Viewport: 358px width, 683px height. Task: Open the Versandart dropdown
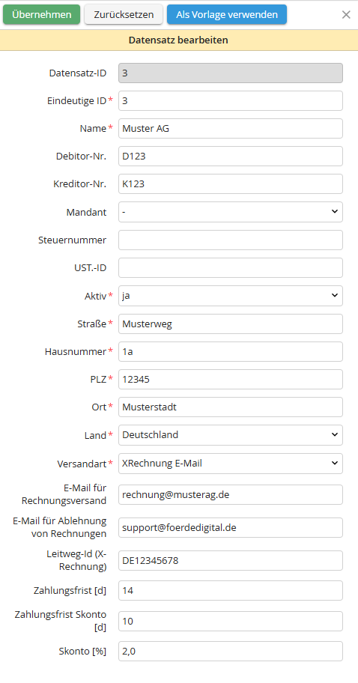[x=231, y=464]
